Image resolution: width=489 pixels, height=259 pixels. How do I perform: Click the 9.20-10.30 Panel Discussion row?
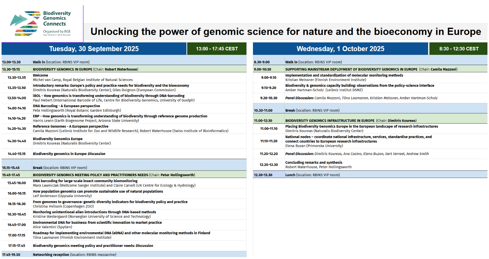click(x=361, y=98)
